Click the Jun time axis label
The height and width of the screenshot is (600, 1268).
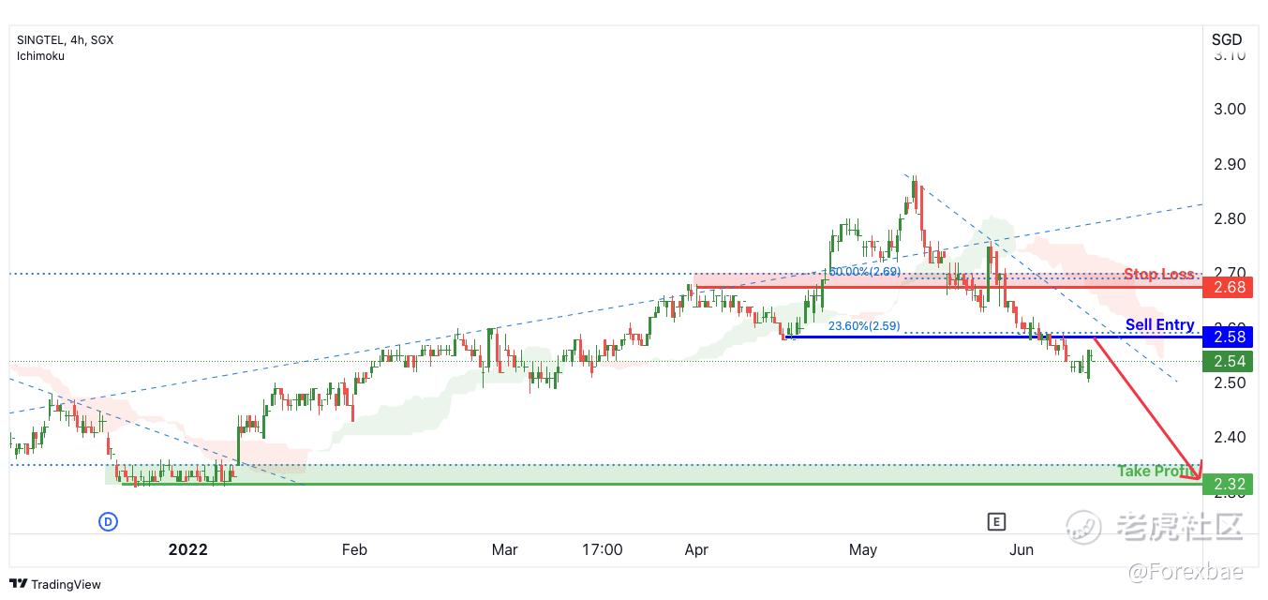[1022, 549]
